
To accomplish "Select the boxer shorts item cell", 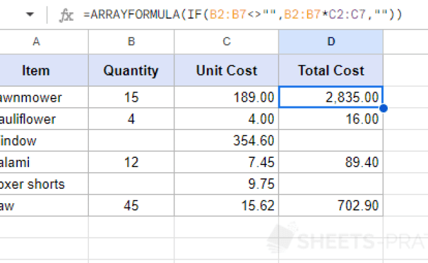I will point(44,184).
